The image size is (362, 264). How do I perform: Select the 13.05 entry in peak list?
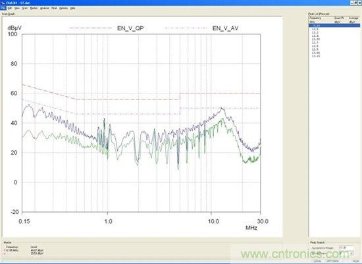point(315,53)
